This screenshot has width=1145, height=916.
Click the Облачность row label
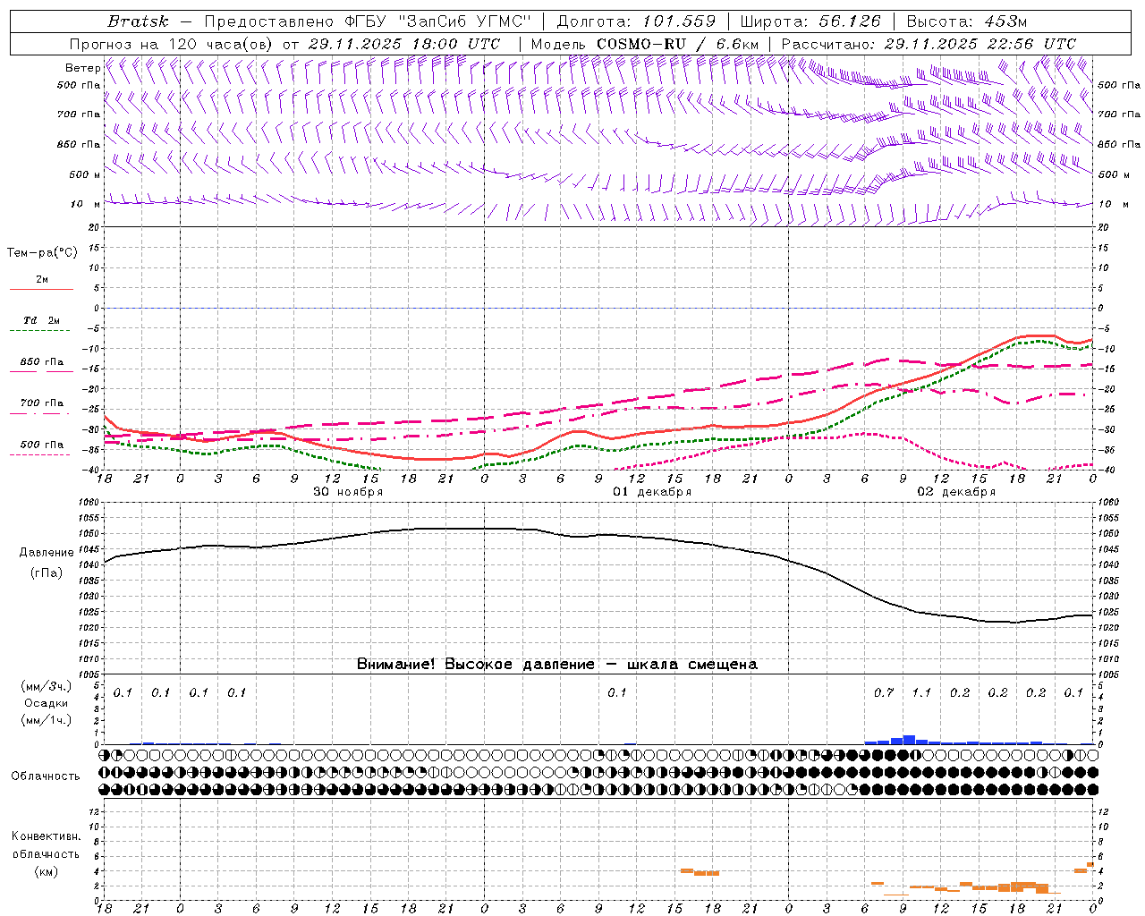click(46, 776)
